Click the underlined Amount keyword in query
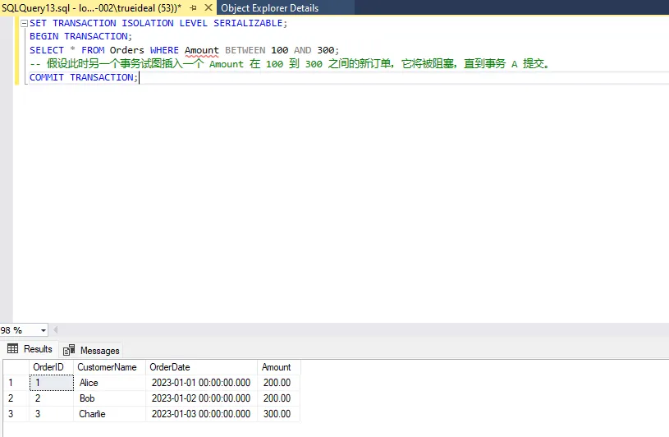669x437 pixels. pyautogui.click(x=201, y=50)
